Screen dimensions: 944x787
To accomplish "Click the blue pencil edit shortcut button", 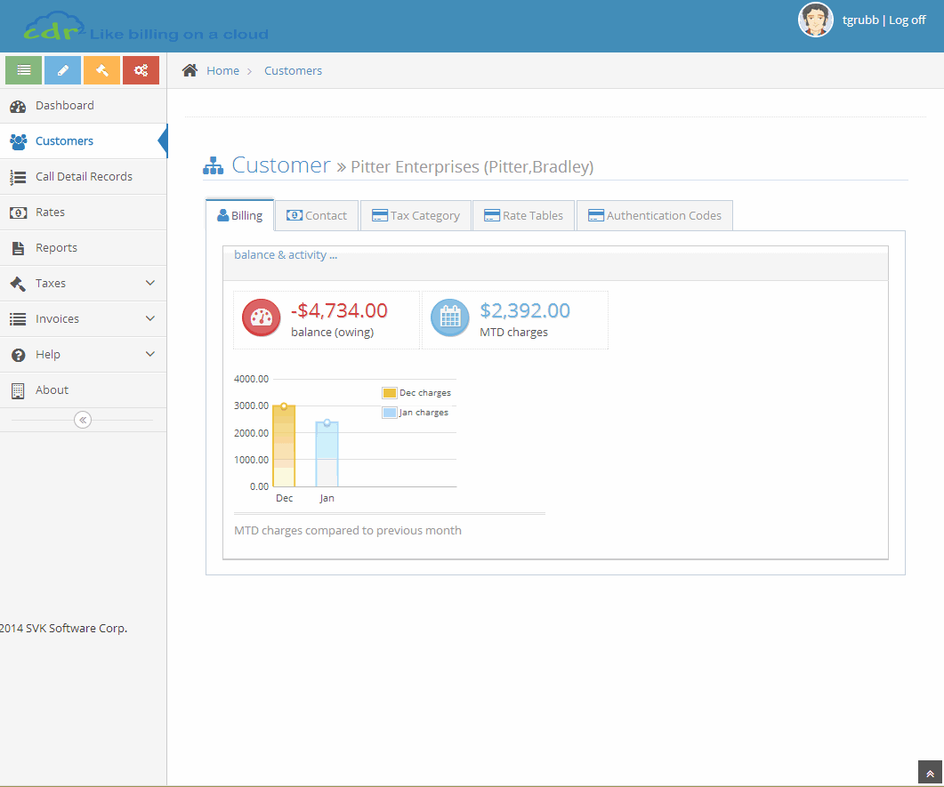I will [x=62, y=70].
